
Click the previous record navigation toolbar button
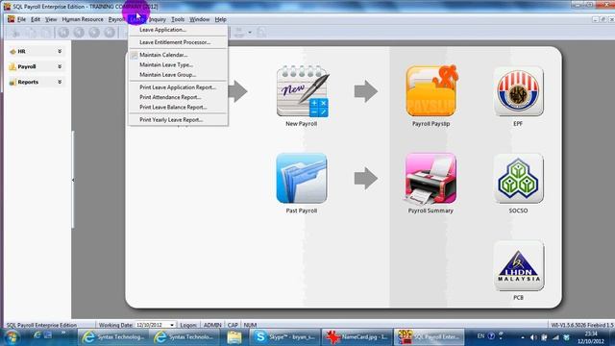[79, 32]
